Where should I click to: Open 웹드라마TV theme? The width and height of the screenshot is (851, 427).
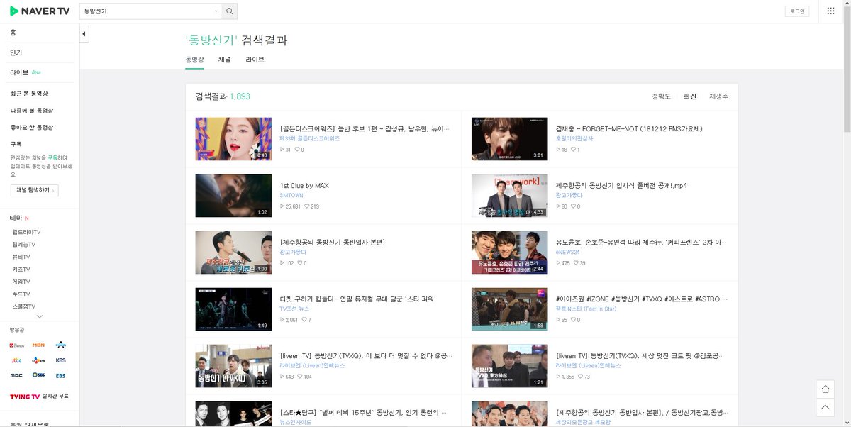coord(26,232)
